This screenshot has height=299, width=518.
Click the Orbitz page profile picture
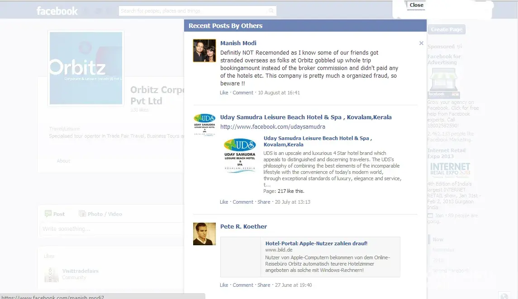point(86,69)
